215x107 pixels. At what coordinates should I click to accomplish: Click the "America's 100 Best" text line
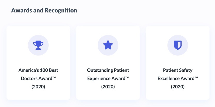tap(38, 70)
